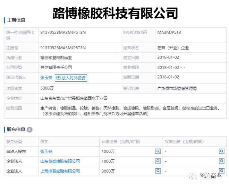229x186 pixels.
Task: Click the 登记机关 label
Action: [131, 88]
